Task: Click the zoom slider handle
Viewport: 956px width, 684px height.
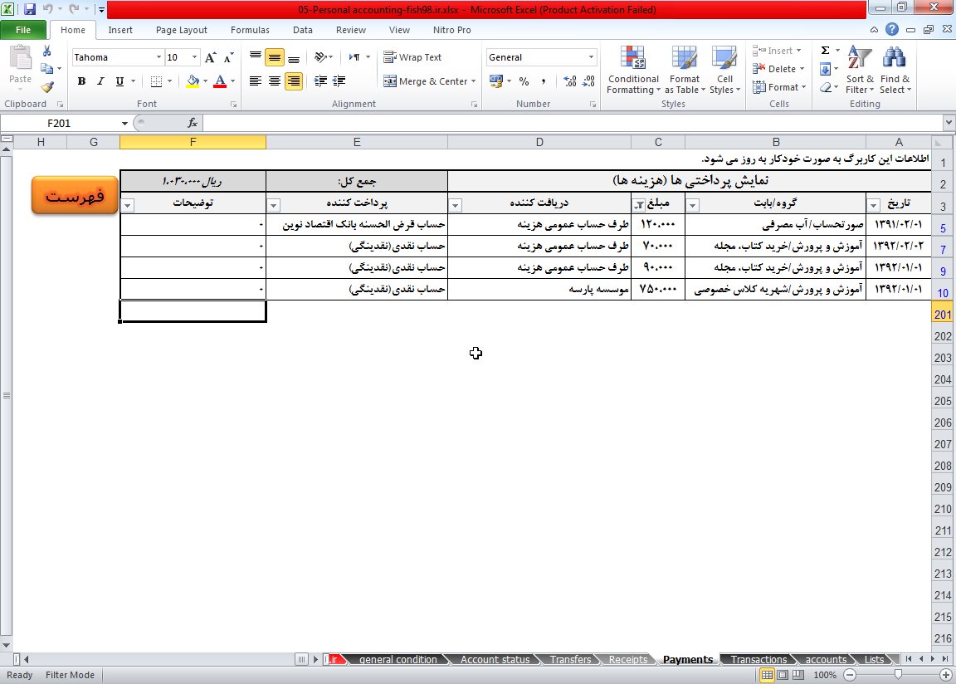Action: (897, 675)
